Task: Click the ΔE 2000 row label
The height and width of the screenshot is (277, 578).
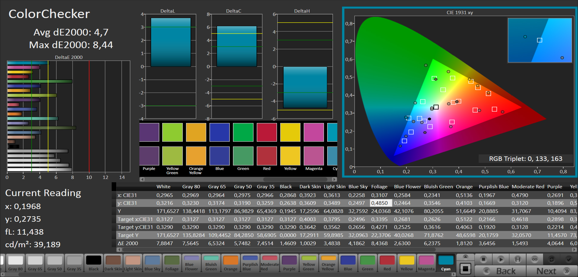Action: click(x=128, y=243)
